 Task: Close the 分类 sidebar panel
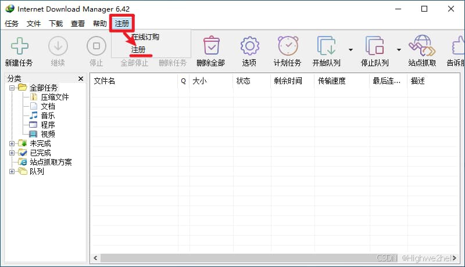(81, 78)
